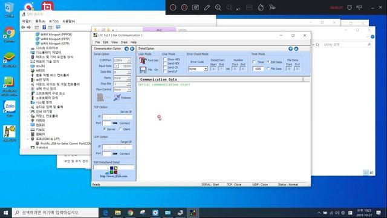Viewport: 387px width, 218px height.
Task: Click the Edit Data (Send Data) input field
Action: point(114,167)
